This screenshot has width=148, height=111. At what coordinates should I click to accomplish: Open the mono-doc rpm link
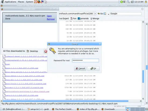tap(24, 80)
